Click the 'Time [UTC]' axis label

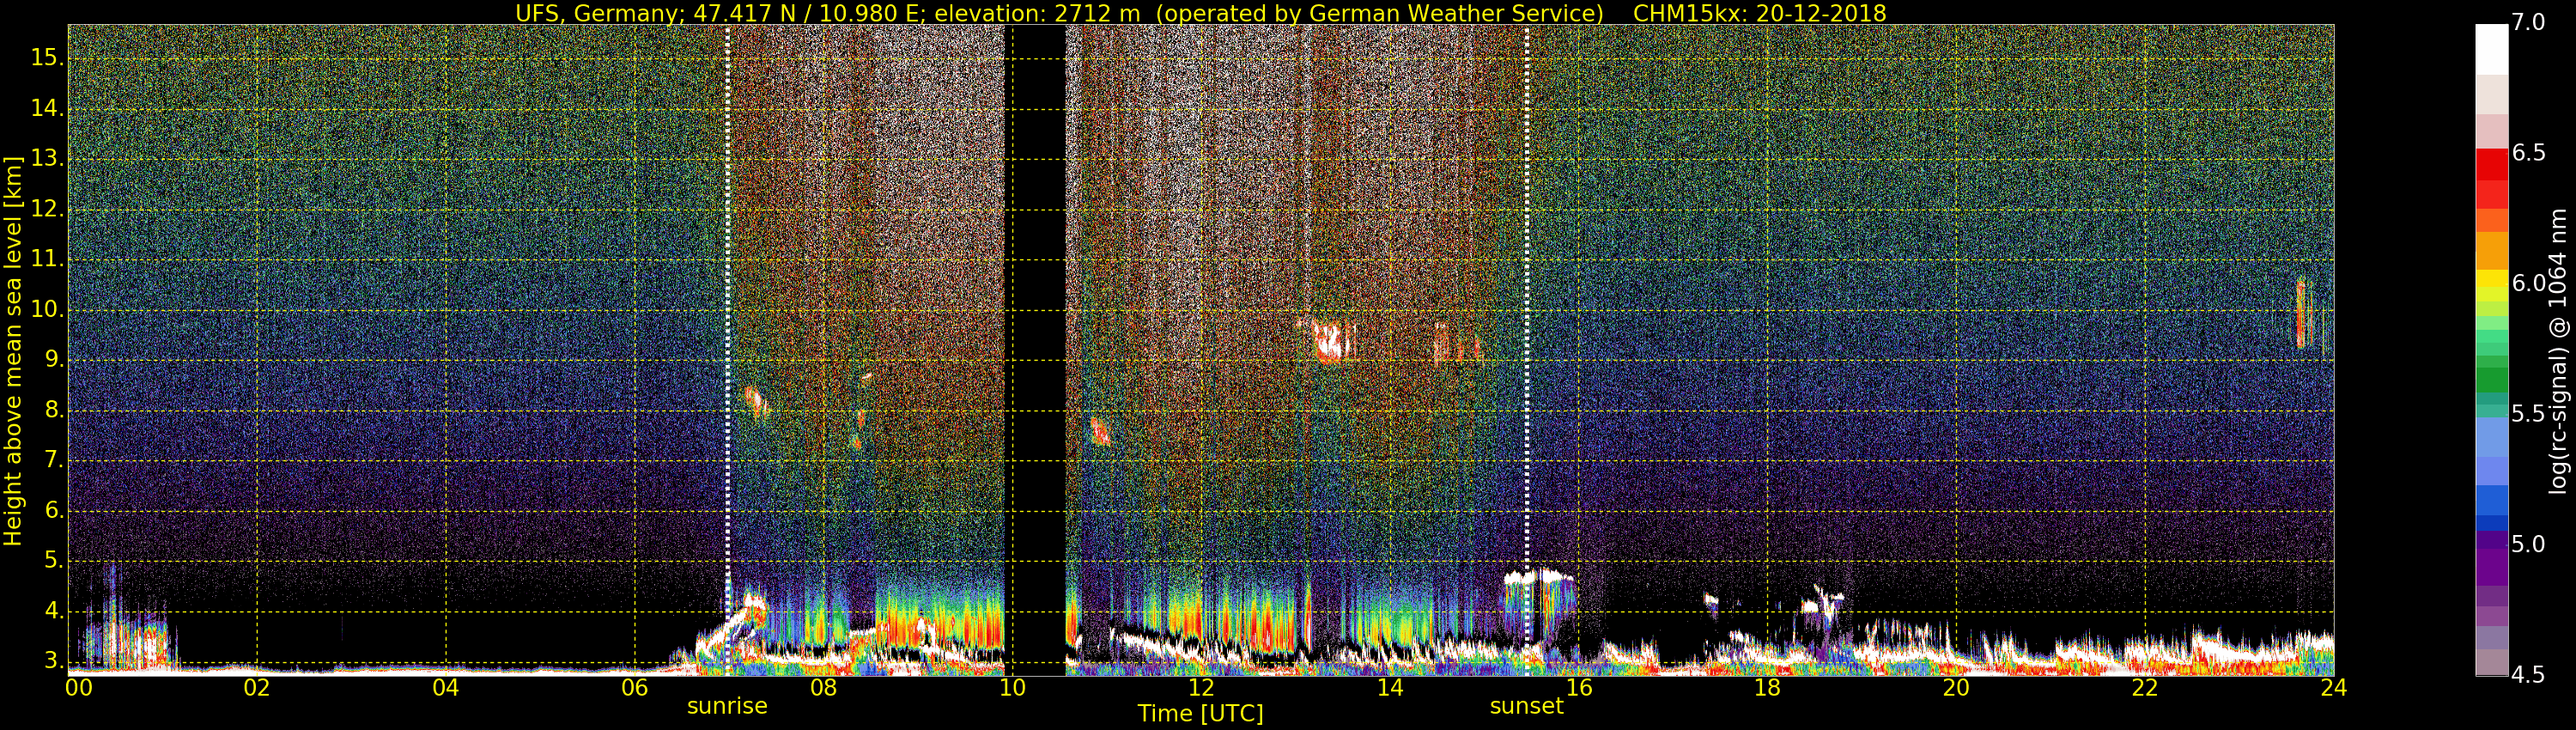point(1200,714)
